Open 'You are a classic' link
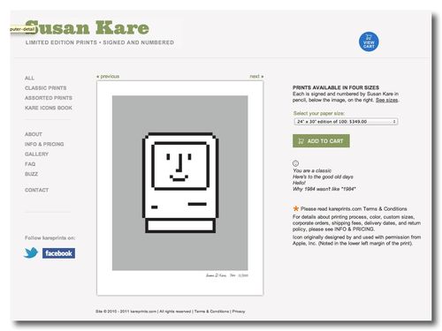 (x=312, y=170)
